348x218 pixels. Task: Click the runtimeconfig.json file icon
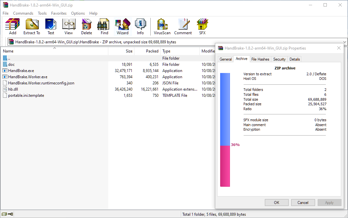click(x=5, y=83)
